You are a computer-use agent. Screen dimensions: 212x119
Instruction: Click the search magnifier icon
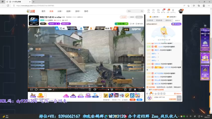tap(142, 11)
